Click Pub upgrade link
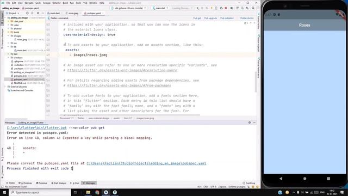 click(210, 18)
